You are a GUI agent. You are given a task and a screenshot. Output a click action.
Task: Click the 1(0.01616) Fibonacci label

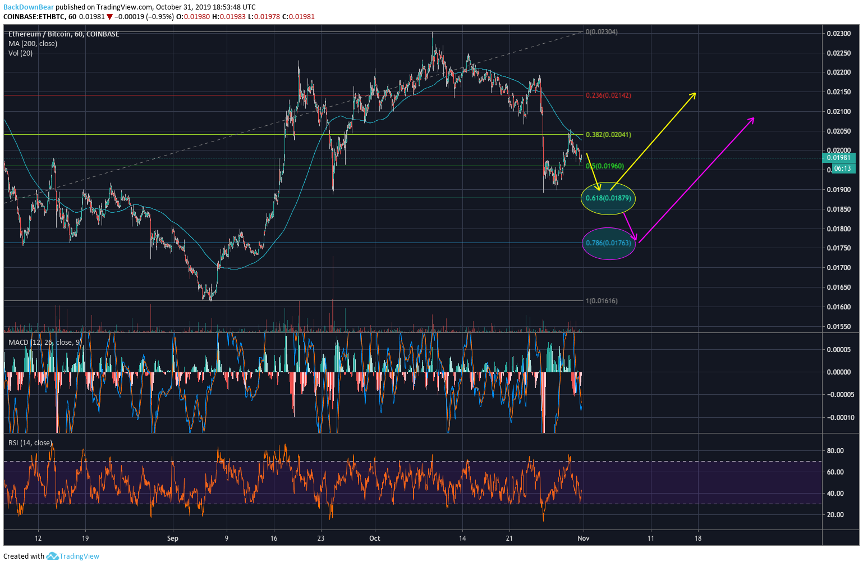click(602, 301)
